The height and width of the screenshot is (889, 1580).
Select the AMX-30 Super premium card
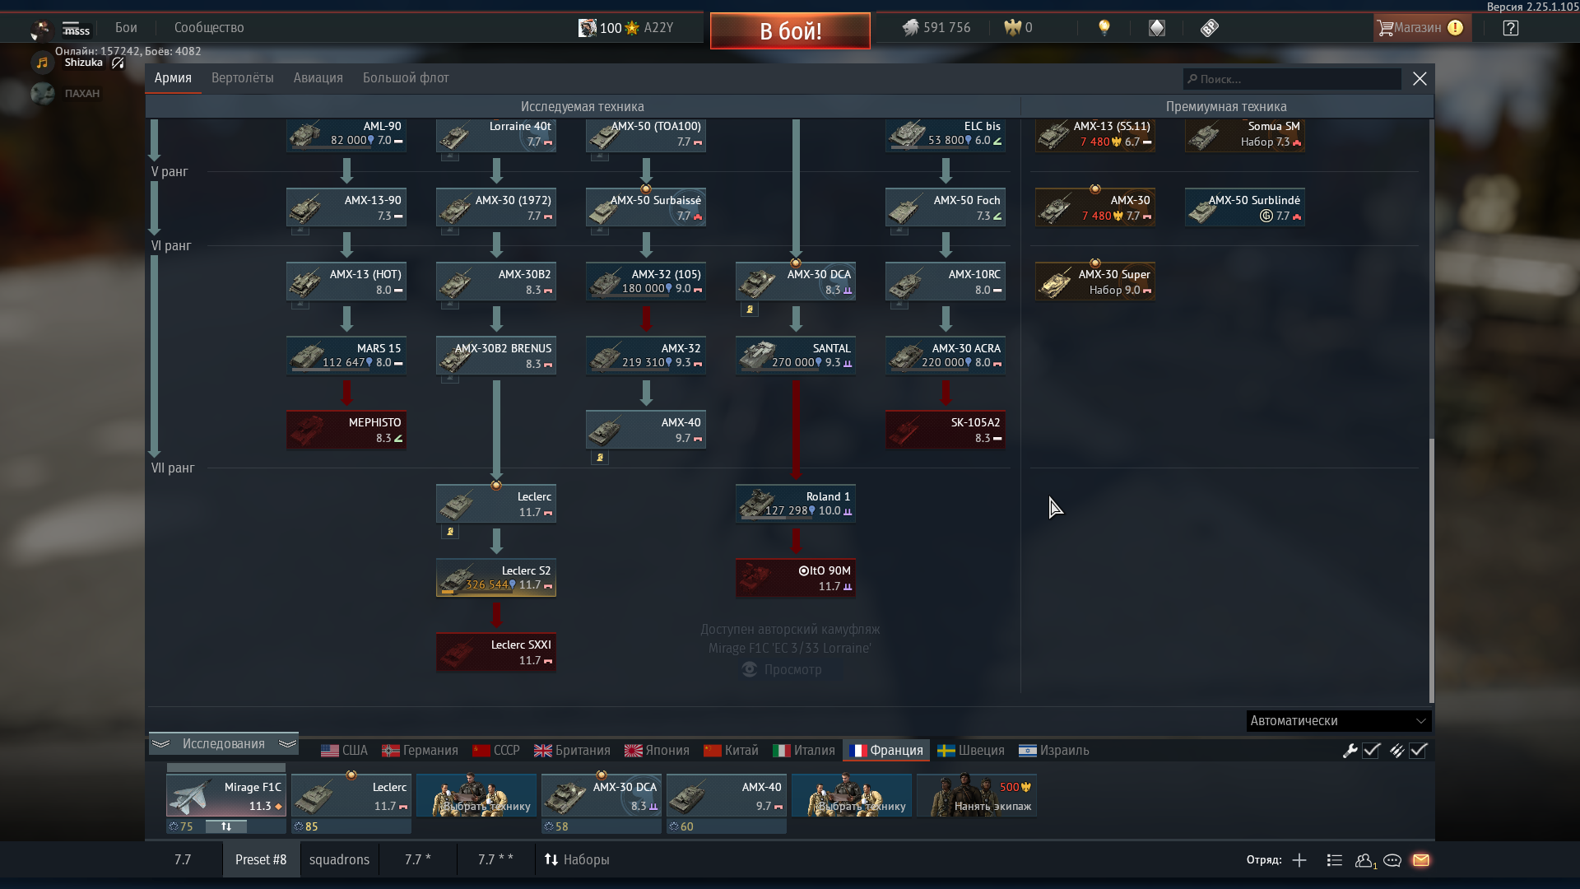click(x=1095, y=282)
